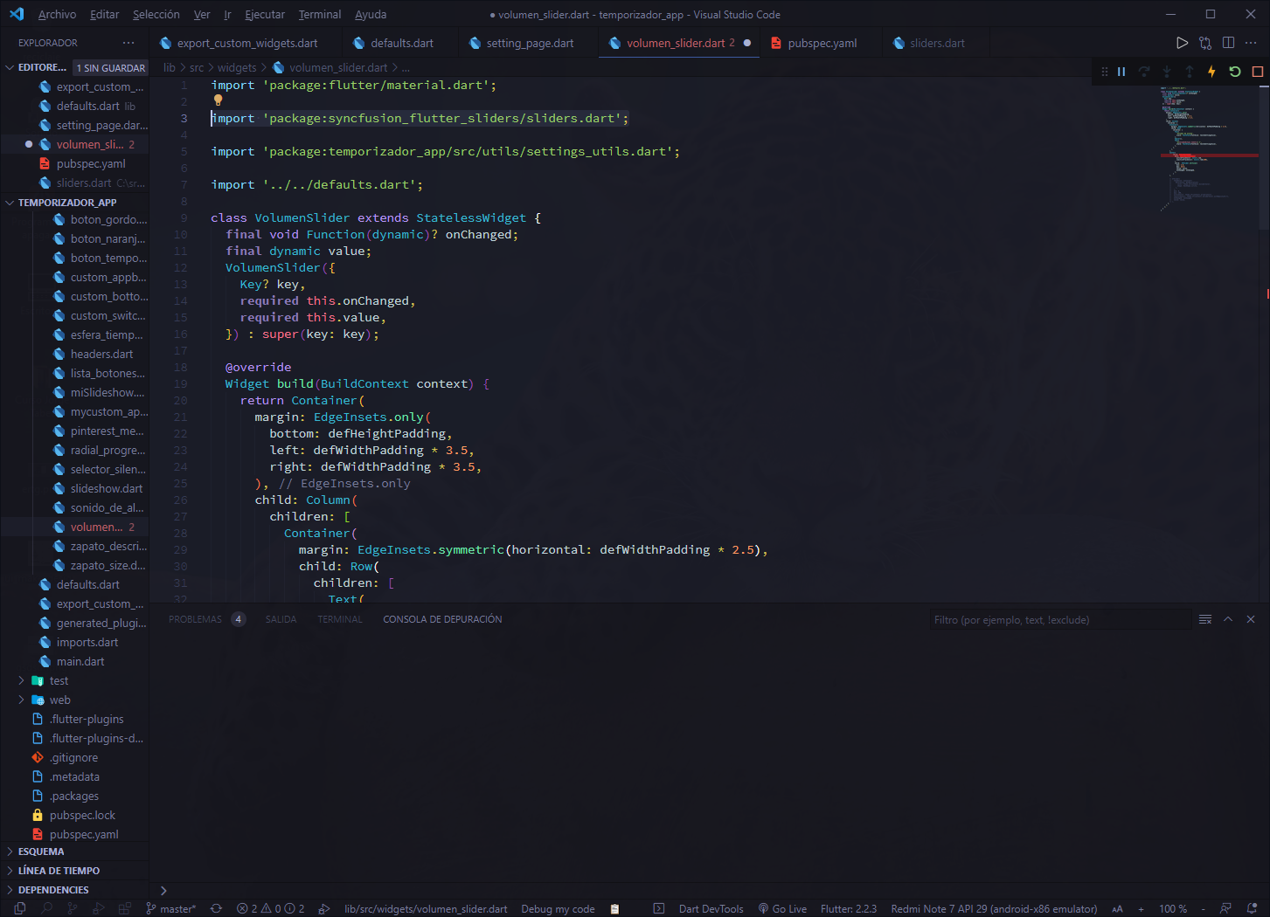Click Debug my code in status bar
The height and width of the screenshot is (917, 1270).
click(x=559, y=909)
